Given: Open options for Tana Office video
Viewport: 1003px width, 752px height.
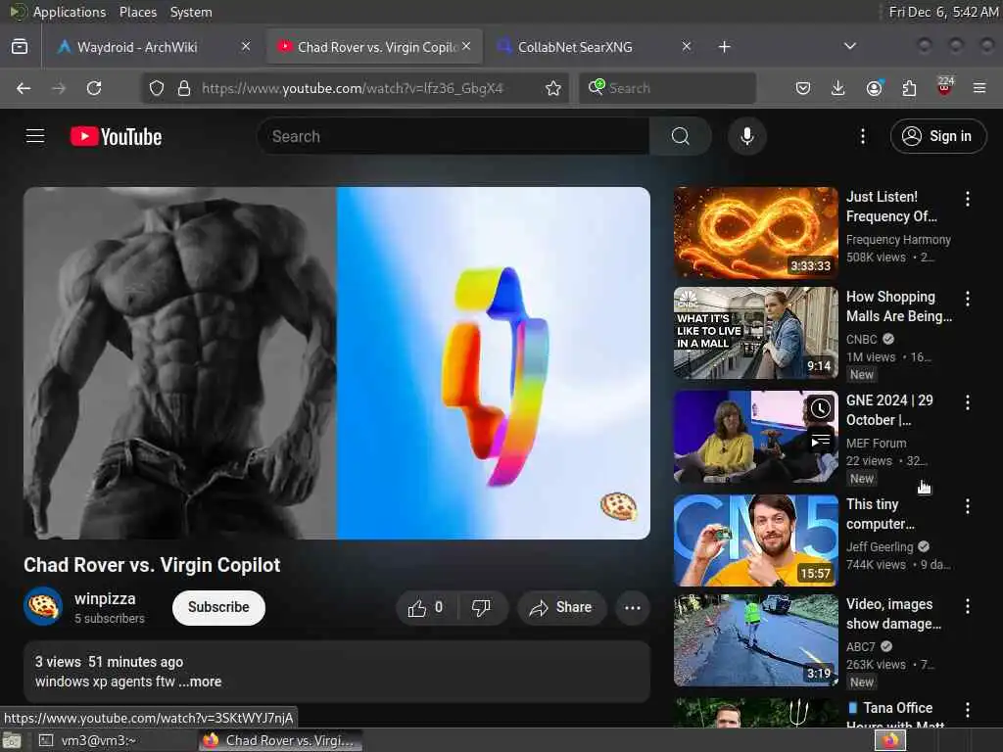Looking at the screenshot, I should 967,710.
